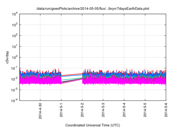Click the 10^-1 y-axis tick label
Viewport: 183px width, 128px height.
pyautogui.click(x=14, y=68)
